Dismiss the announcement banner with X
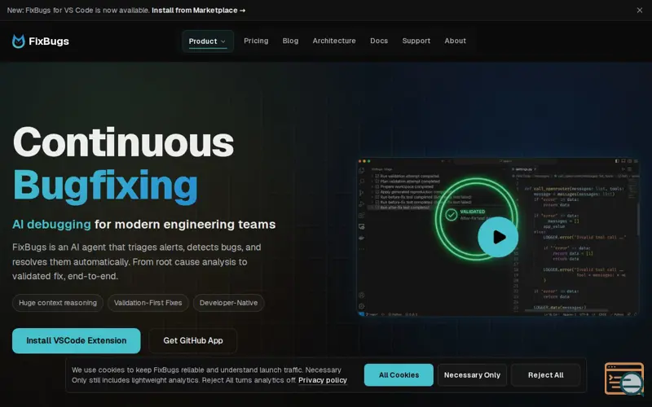 [x=639, y=11]
